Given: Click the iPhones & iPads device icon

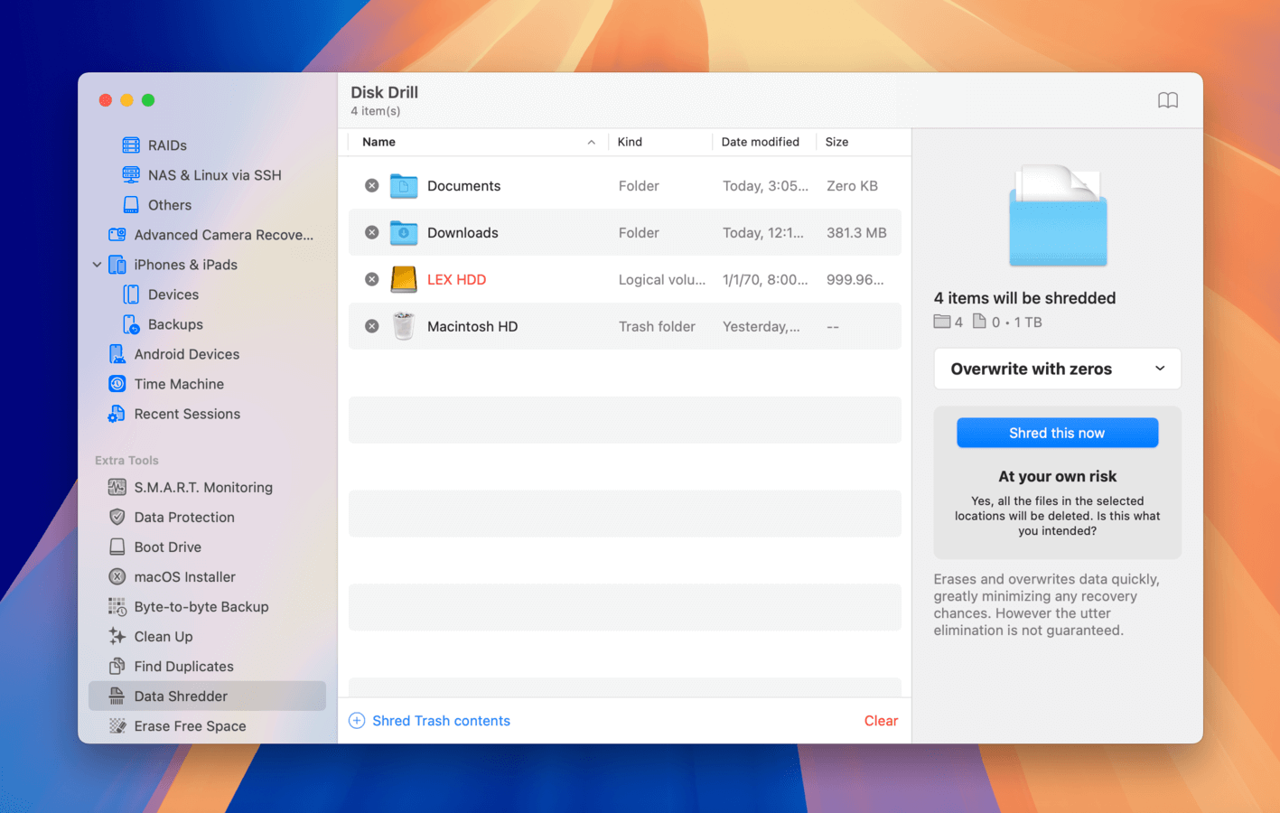Looking at the screenshot, I should 117,265.
